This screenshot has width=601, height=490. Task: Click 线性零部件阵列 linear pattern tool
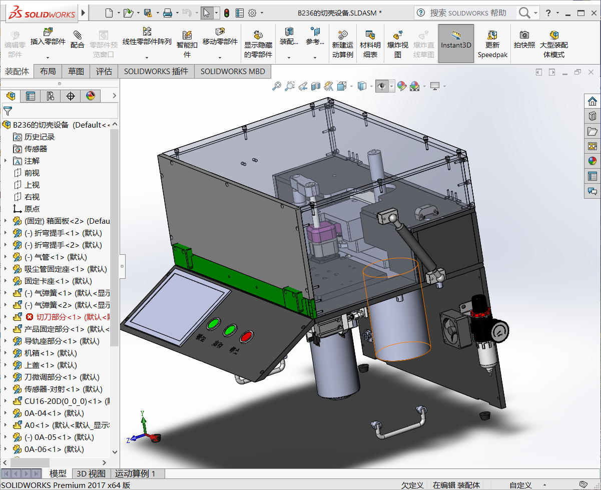pos(147,38)
